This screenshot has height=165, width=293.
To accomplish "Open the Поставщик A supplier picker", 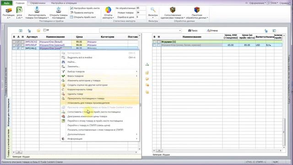I will coord(8,13).
